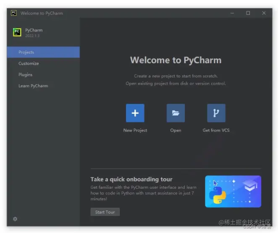278x233 pixels.
Task: Click the onboarding tour Python illustration
Action: click(233, 191)
